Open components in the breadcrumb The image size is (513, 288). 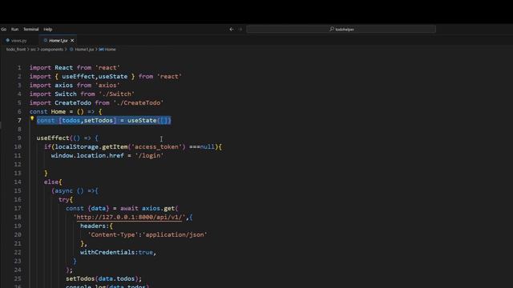51,50
